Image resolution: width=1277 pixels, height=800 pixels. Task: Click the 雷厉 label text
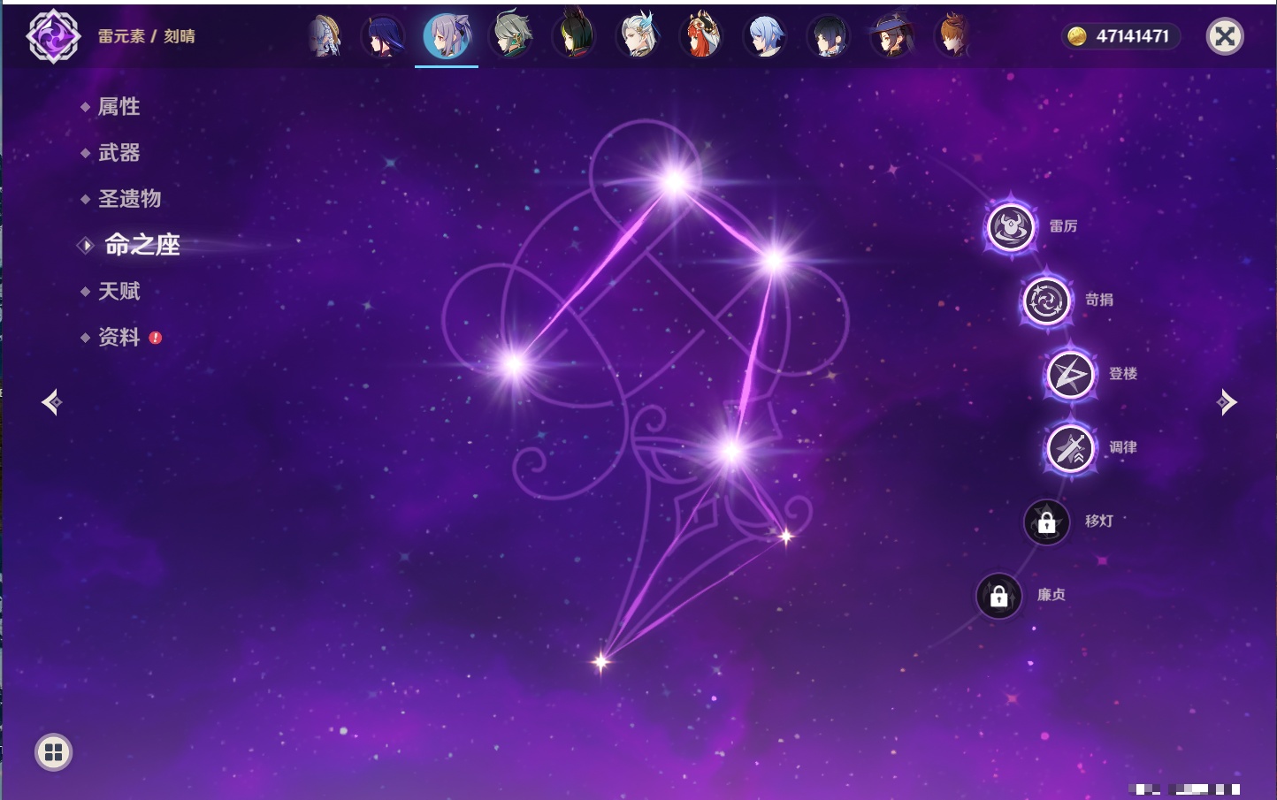tap(1063, 226)
